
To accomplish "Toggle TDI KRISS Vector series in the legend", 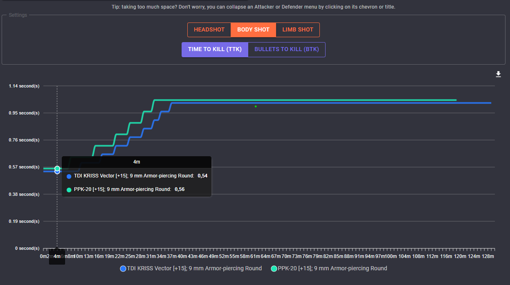I will [191, 269].
